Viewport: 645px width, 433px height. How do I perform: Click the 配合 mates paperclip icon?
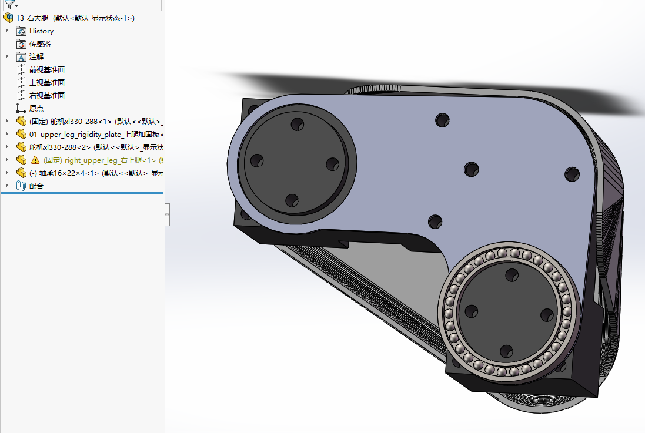21,186
